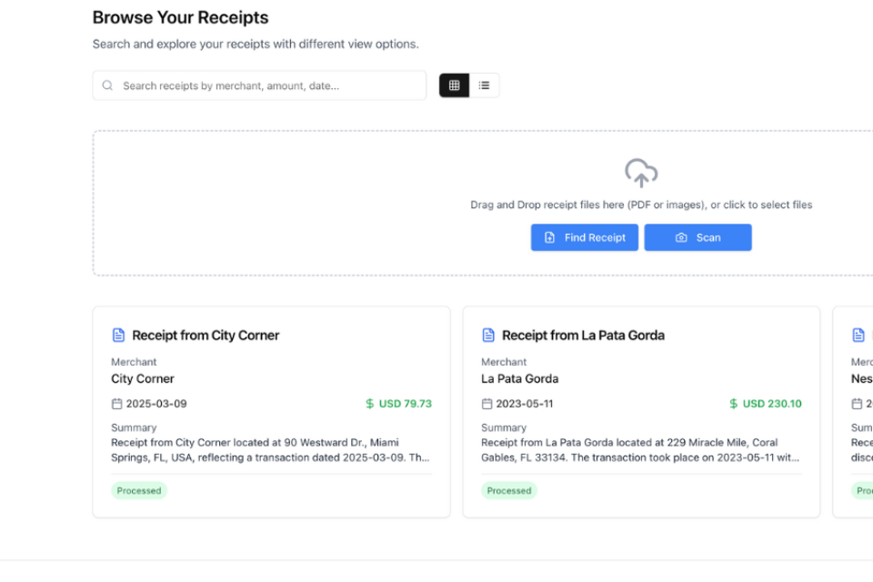Click the dollar icon beside USD 79.73
Viewport: 873px width, 582px height.
click(369, 404)
